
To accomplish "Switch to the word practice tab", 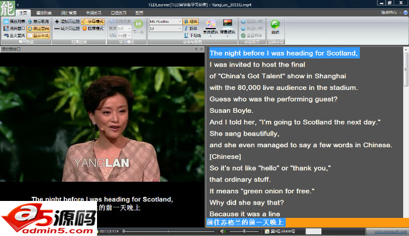I will point(93,13).
